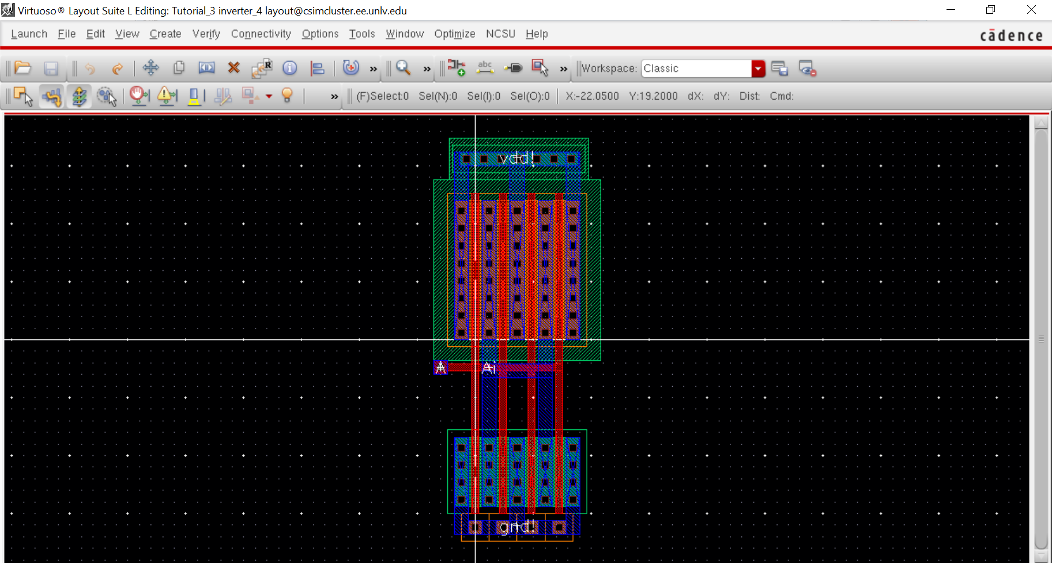Toggle the light bulb highlight button
The width and height of the screenshot is (1052, 563).
[287, 96]
